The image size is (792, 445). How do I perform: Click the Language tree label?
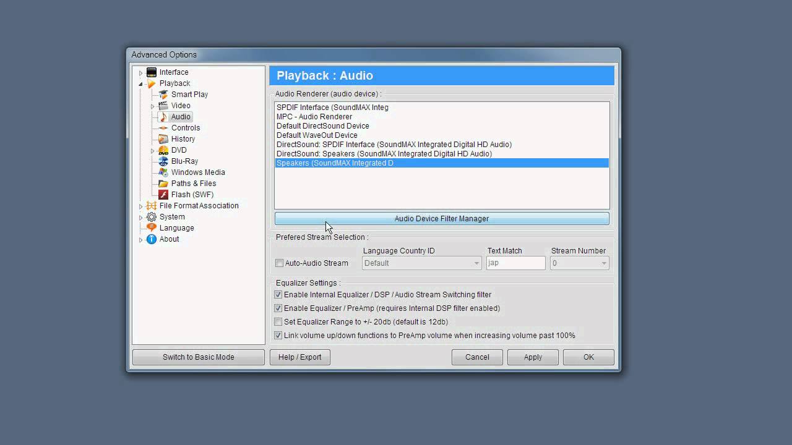(x=177, y=228)
